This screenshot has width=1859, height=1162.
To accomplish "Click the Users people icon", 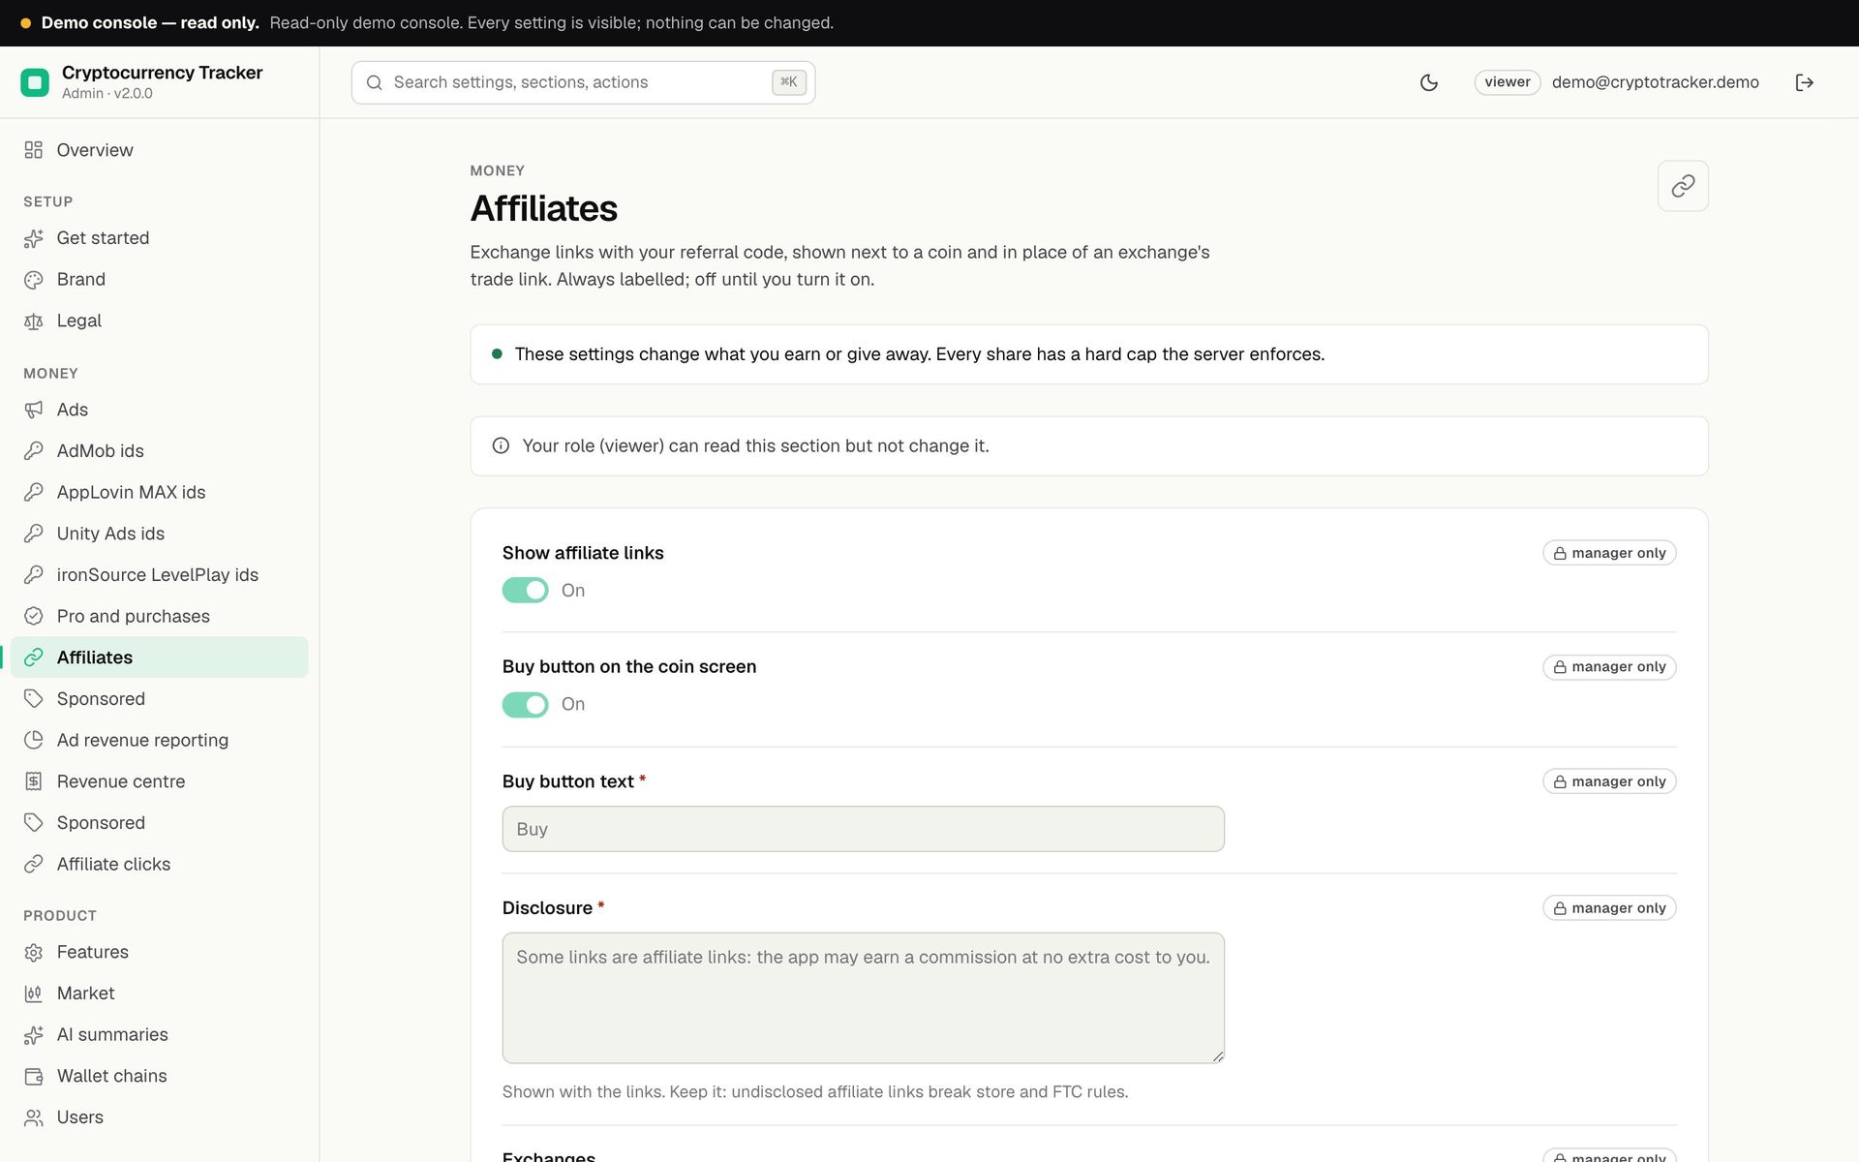I will (34, 1117).
